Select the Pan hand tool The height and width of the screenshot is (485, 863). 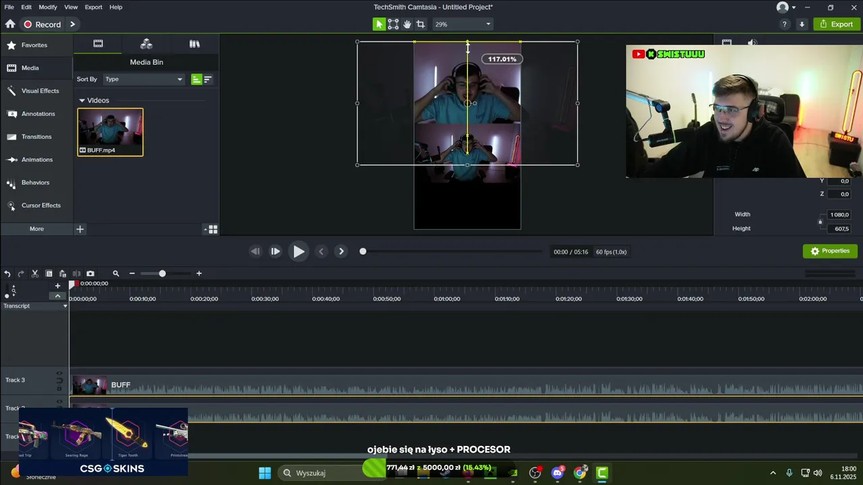pyautogui.click(x=407, y=24)
